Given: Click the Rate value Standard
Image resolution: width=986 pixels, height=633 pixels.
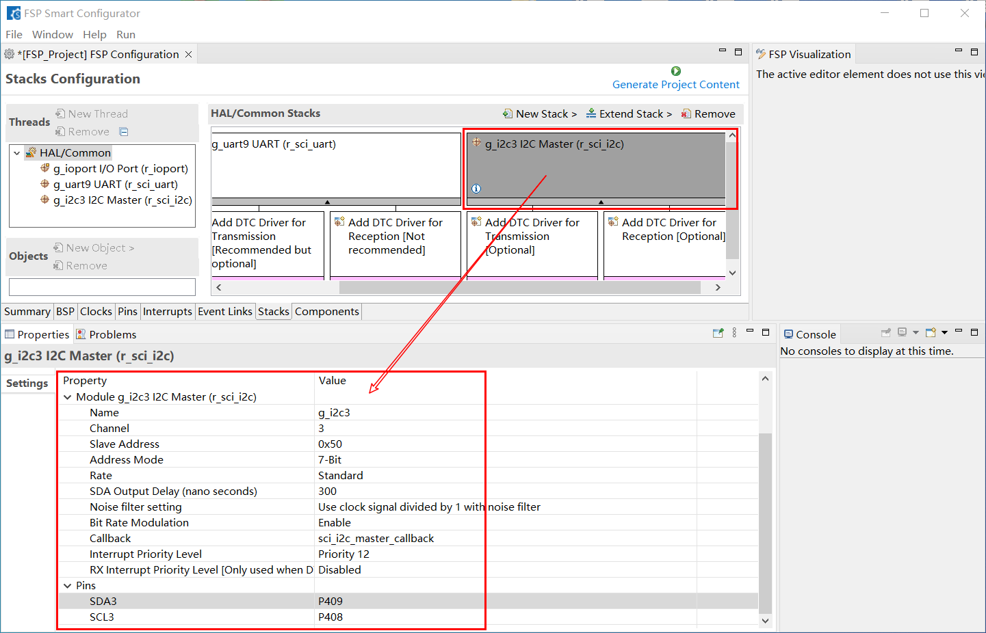Looking at the screenshot, I should point(341,475).
